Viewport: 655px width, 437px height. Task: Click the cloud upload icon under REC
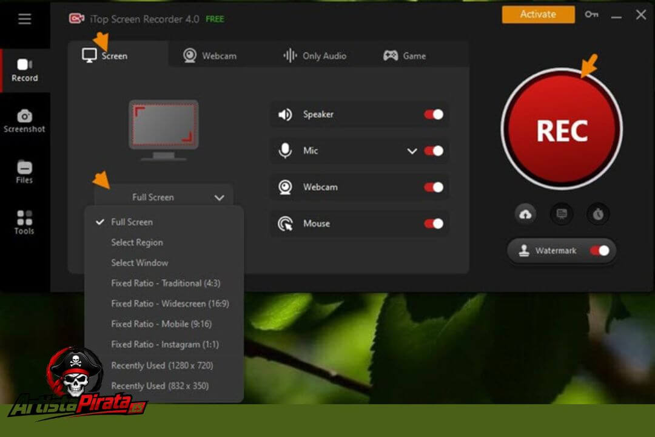525,214
